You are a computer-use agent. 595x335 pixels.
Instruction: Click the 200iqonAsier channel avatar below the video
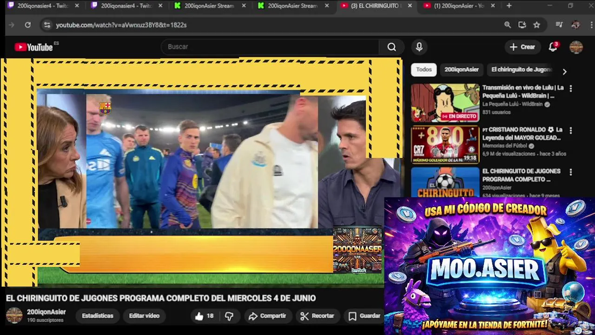(14, 315)
